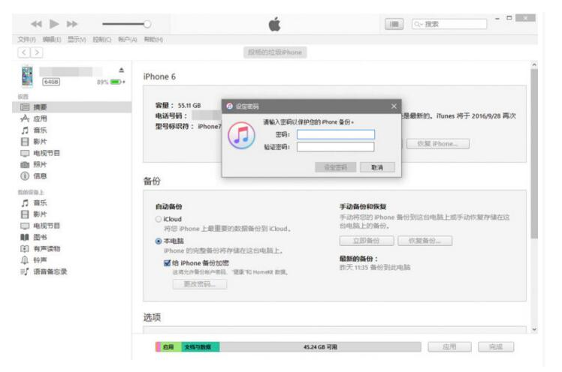Open the 显示(V) menu
This screenshot has width=562, height=372.
tap(77, 39)
